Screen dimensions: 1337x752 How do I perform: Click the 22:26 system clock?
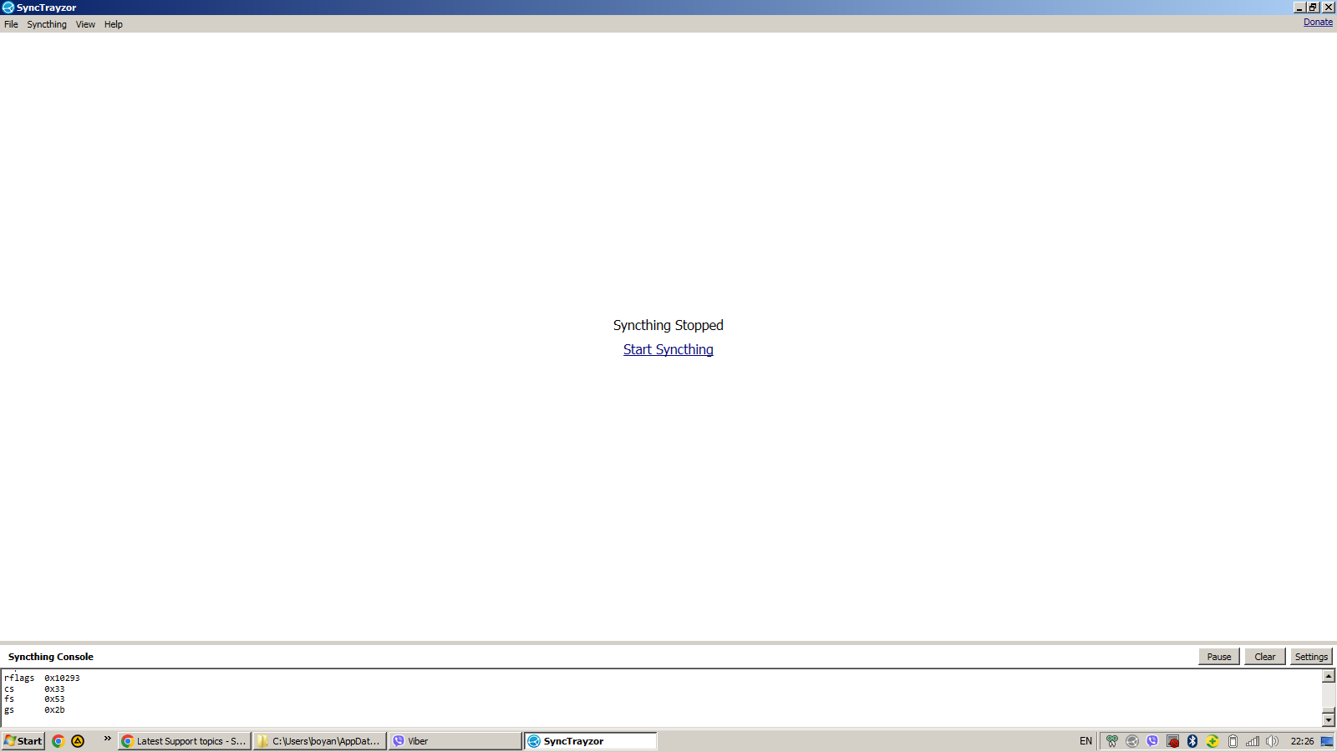point(1302,741)
